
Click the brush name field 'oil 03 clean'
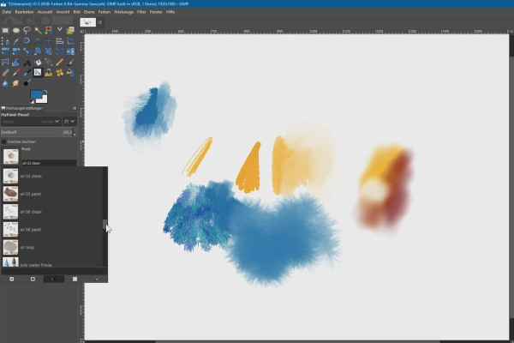click(49, 163)
